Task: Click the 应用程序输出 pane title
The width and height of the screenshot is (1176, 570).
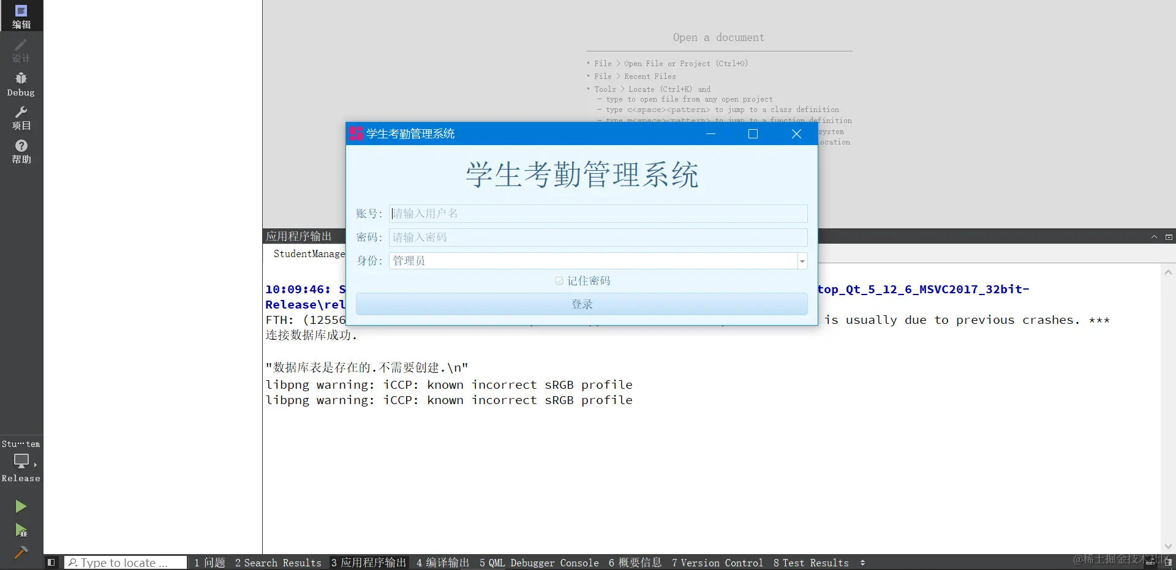Action: pos(299,236)
